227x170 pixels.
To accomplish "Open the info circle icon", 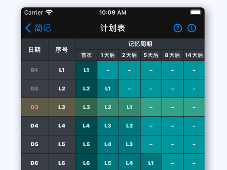I will 192,28.
